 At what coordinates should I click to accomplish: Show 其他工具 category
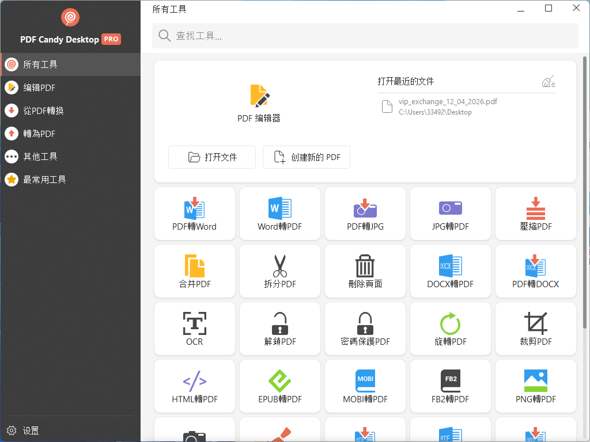70,157
